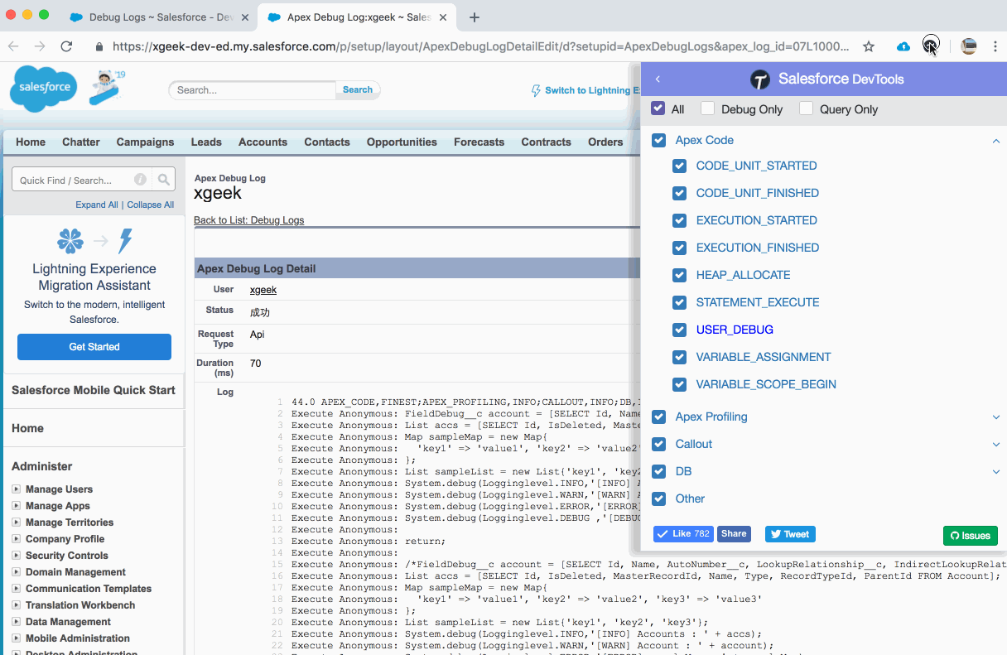Open the Salesforce DevTools extension icon
Image resolution: width=1007 pixels, height=655 pixels.
931,44
